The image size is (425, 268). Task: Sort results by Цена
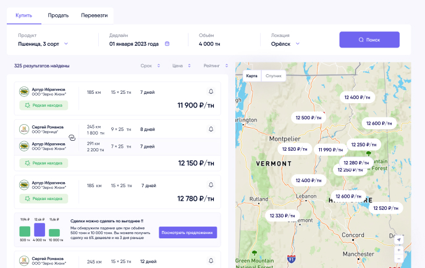tap(181, 65)
